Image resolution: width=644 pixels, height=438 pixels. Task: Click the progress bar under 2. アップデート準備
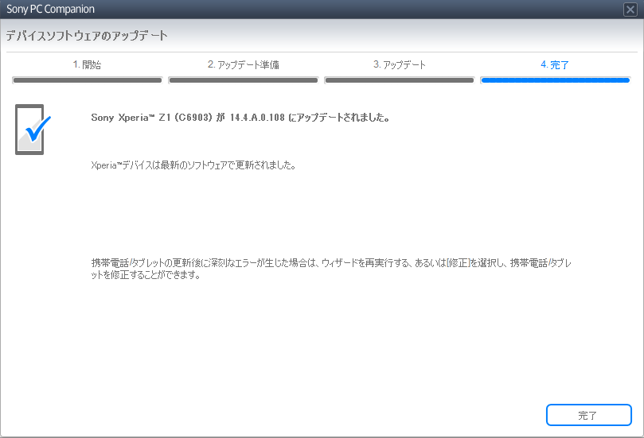243,80
